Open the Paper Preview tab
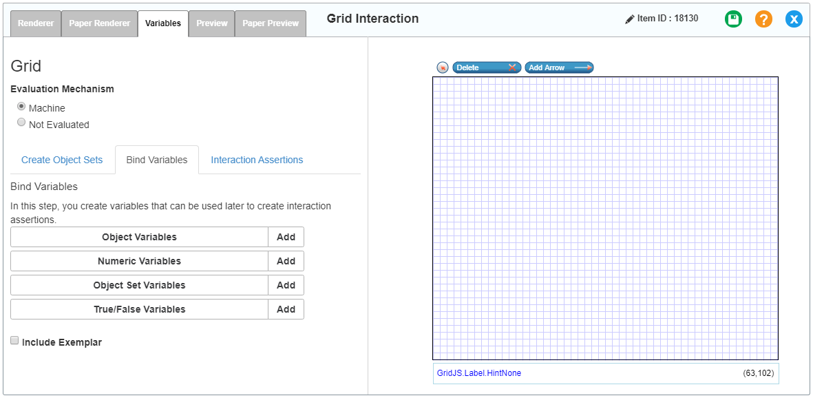 [x=271, y=23]
